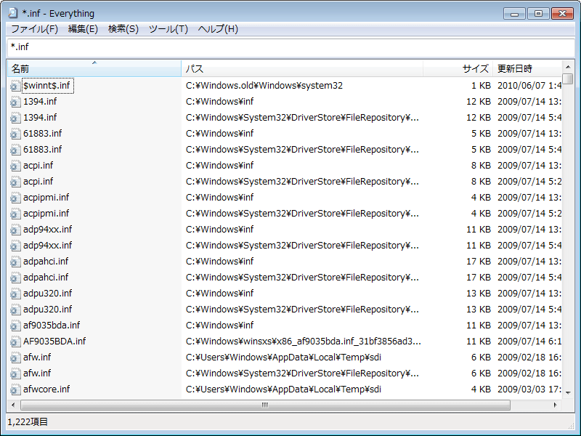Select acpipmi.inf in the DriverStore row

[x=46, y=214]
